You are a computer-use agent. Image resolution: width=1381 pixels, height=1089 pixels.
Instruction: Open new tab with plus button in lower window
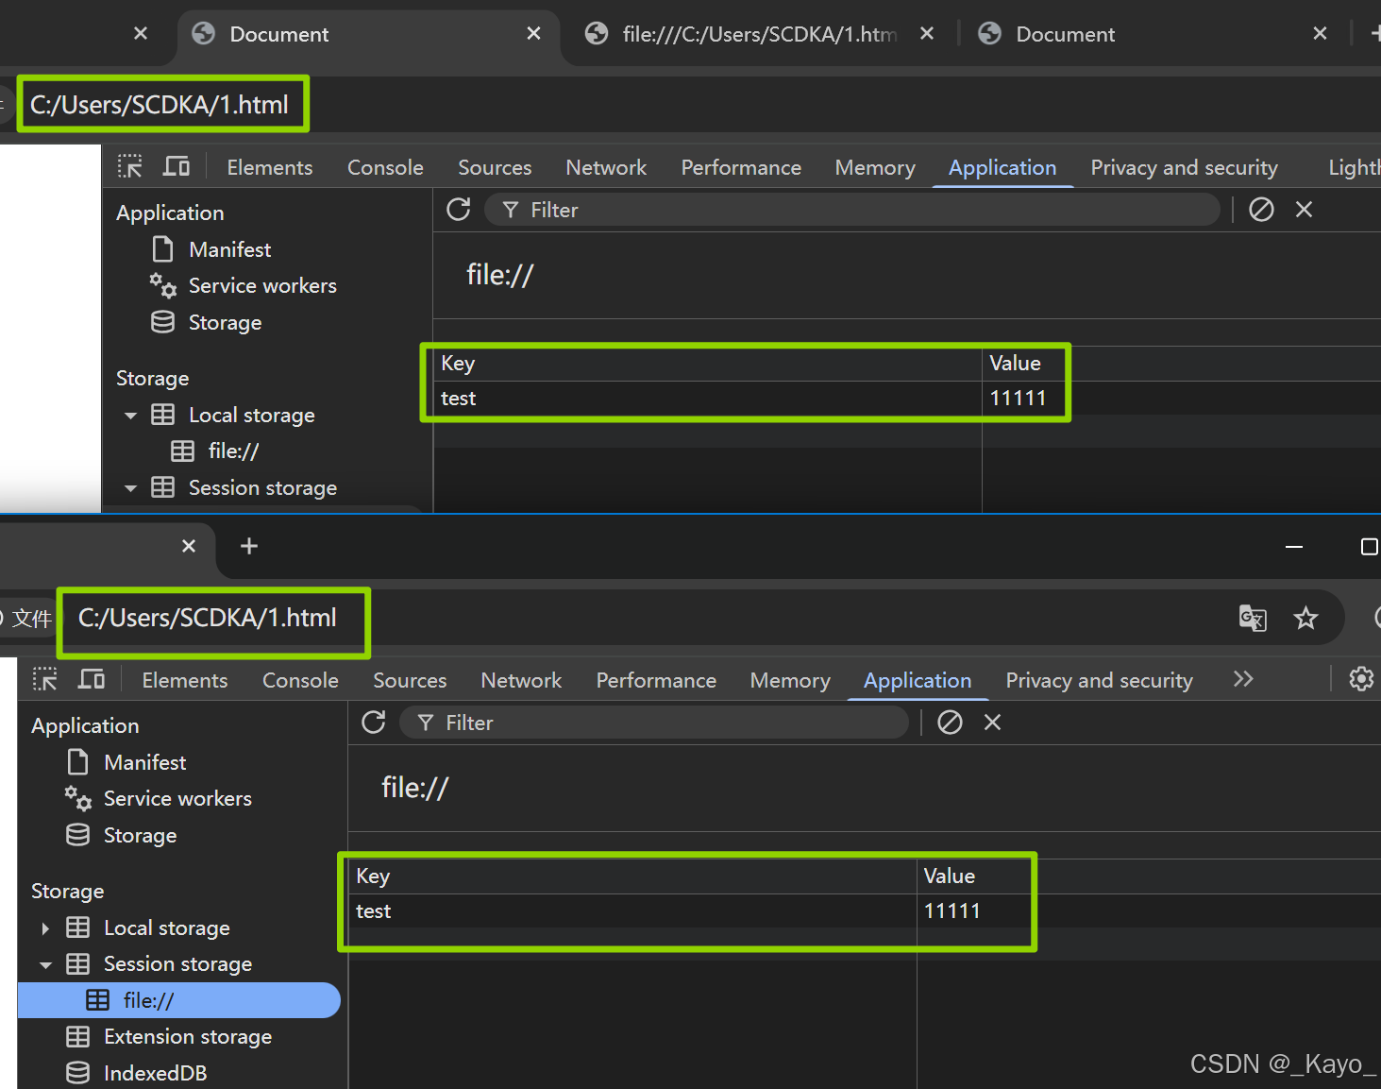tap(249, 546)
